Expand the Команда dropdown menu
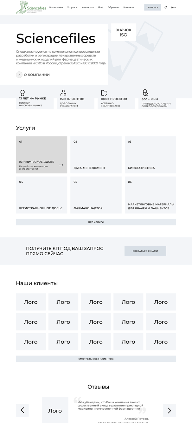This screenshot has width=192, height=423. point(88,7)
